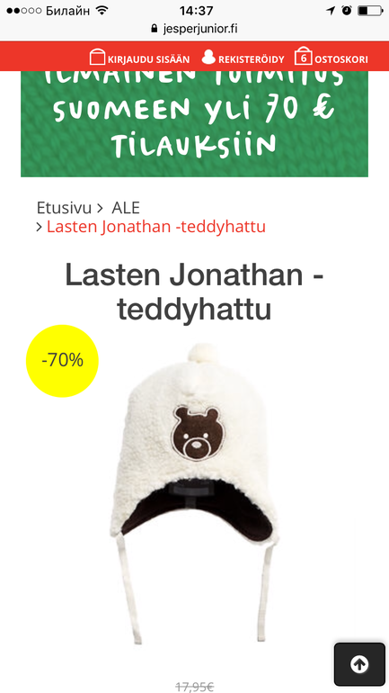Open KIRJAUDU SISÄÄN login link

(x=148, y=59)
